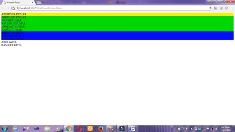
Task: Click the second extension icon in the Chrome toolbar
Action: (221, 8)
